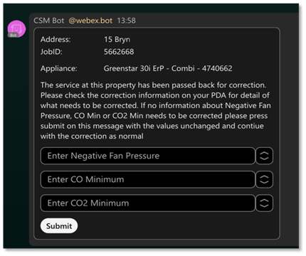Increase CO Minimum with up arrow
This screenshot has height=256, width=306.
point(264,176)
